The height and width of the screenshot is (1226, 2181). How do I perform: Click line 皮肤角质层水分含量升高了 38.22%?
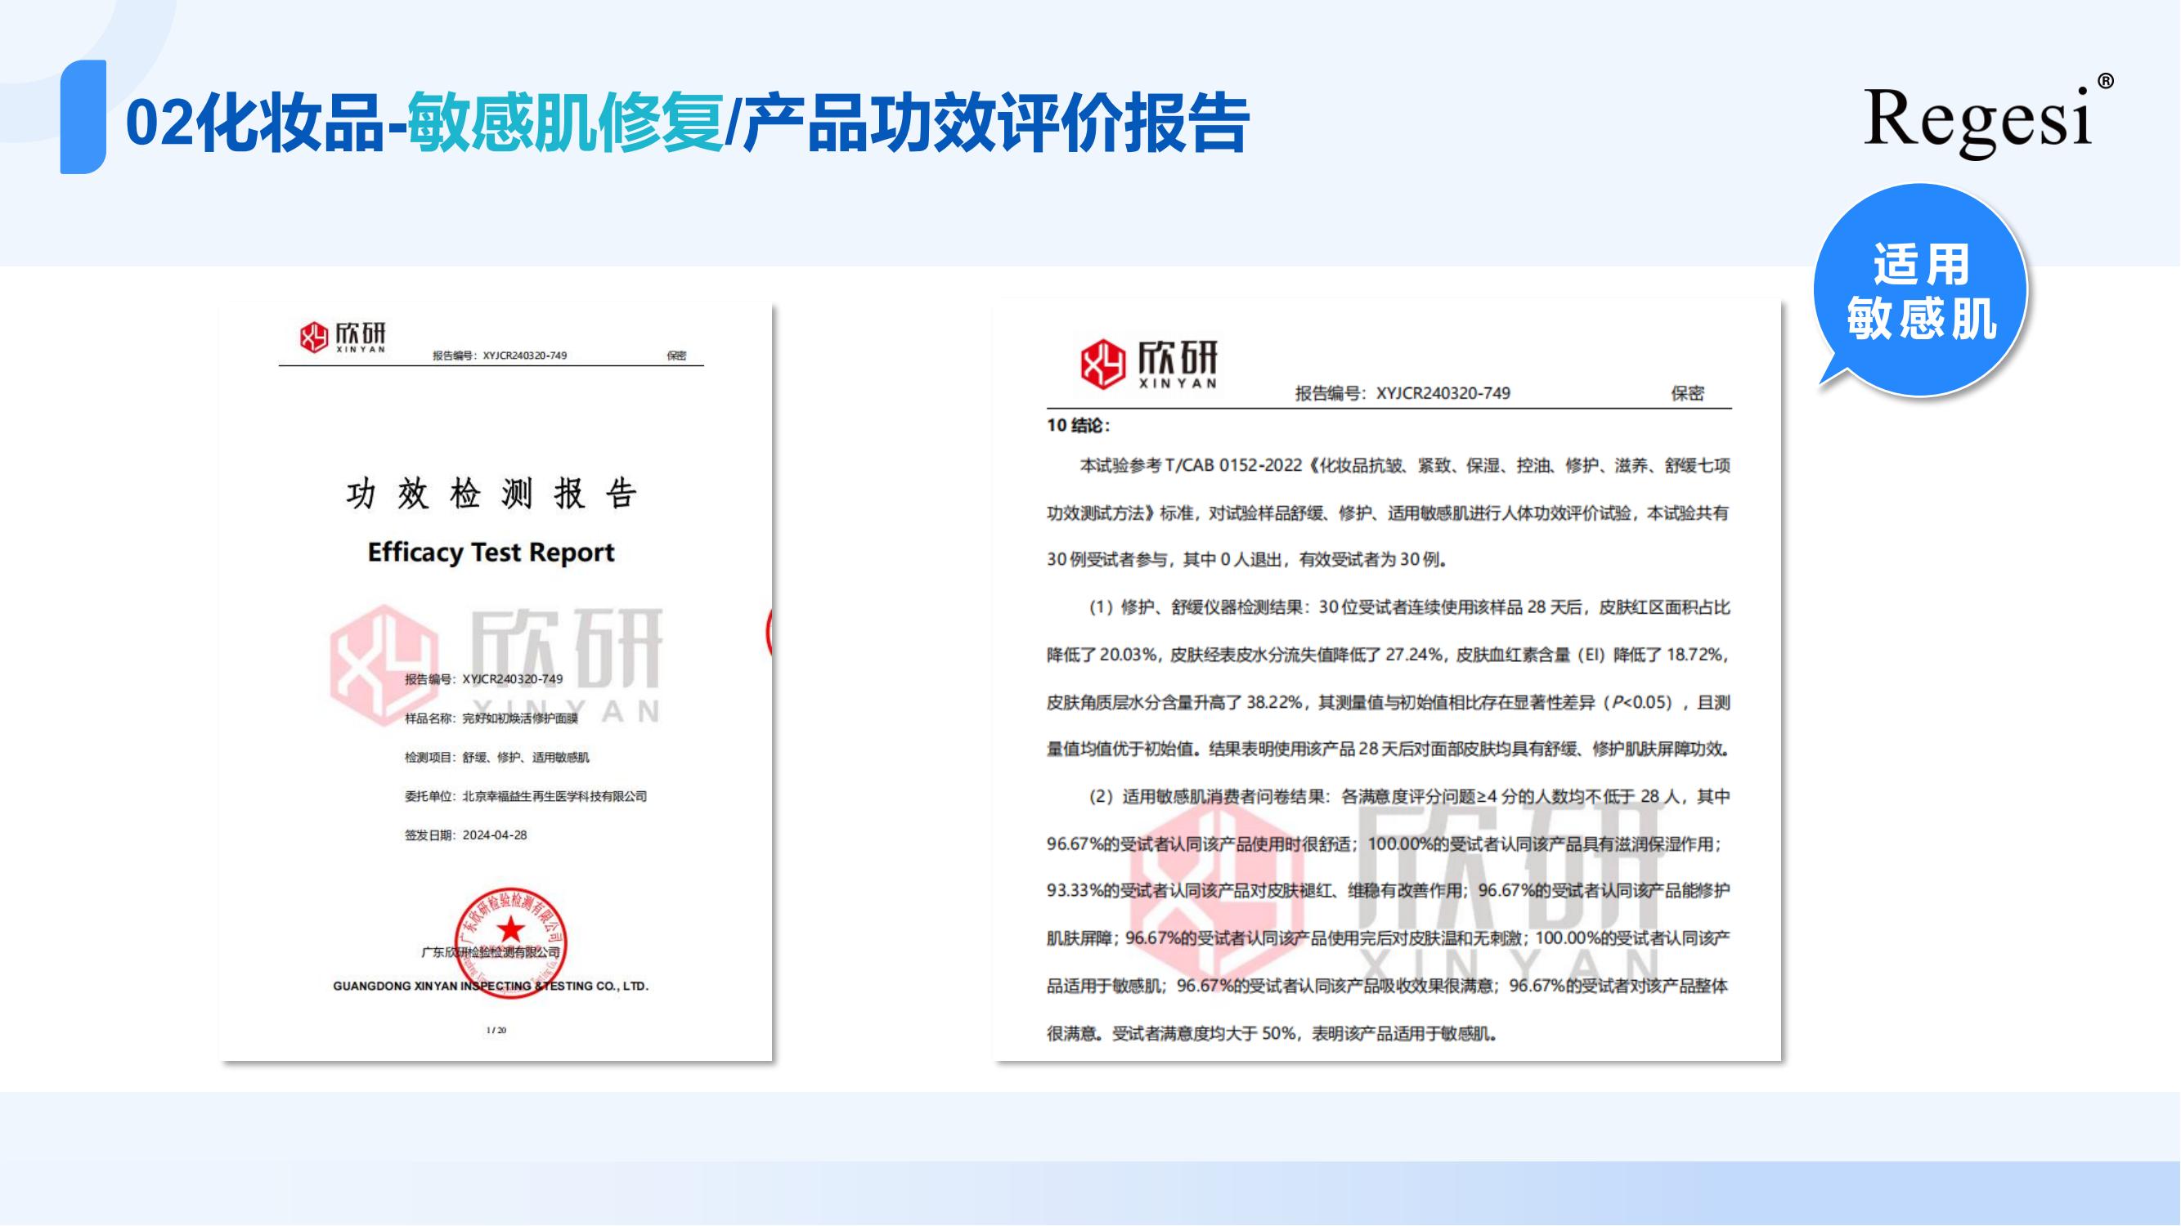tap(1389, 702)
